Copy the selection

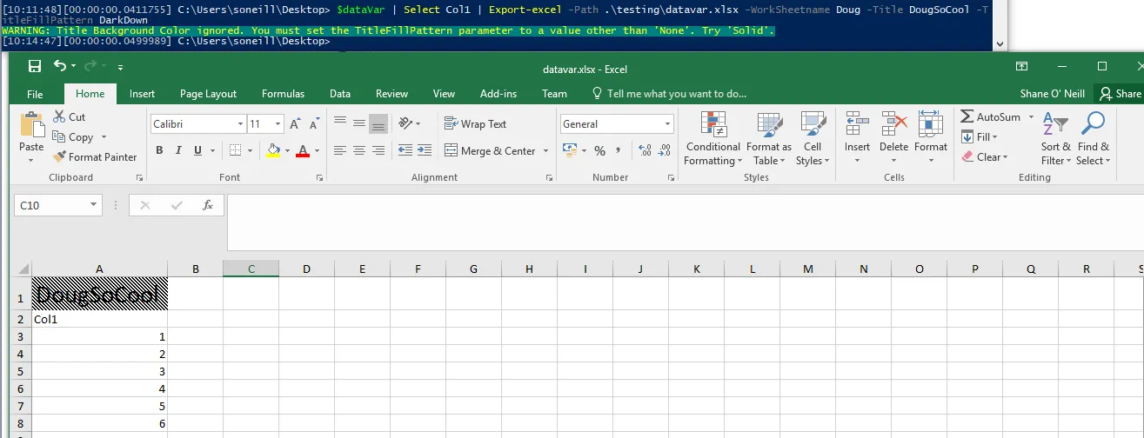coord(73,136)
